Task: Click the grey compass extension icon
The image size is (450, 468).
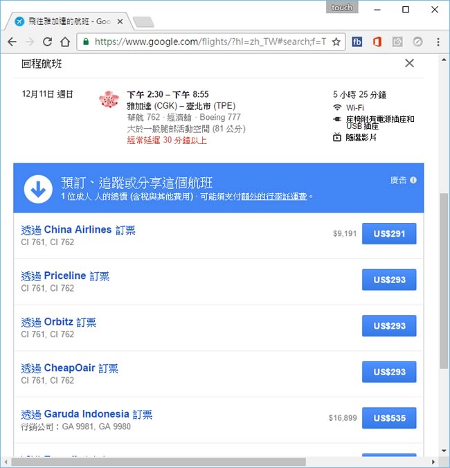Action: pos(417,42)
